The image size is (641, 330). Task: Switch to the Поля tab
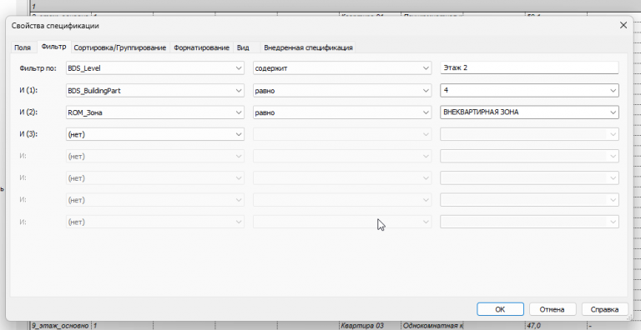tap(23, 47)
